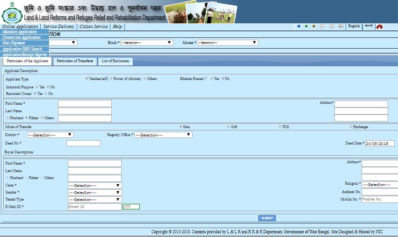Open Application GRN Search menu item
This screenshot has height=237, width=398.
point(22,49)
